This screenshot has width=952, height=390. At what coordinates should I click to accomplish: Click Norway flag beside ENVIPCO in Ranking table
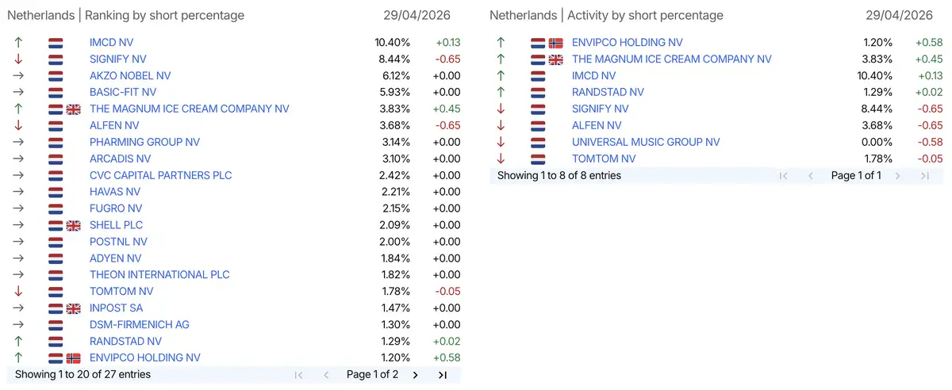(x=73, y=358)
